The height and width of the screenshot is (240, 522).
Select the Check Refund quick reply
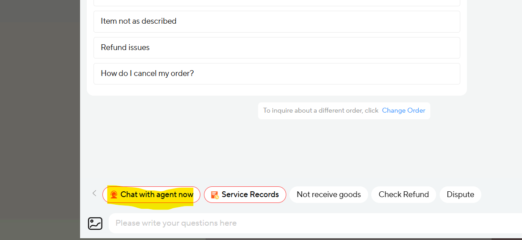(403, 194)
